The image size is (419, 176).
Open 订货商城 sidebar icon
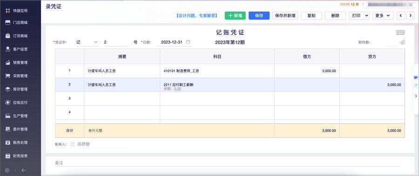(8, 36)
